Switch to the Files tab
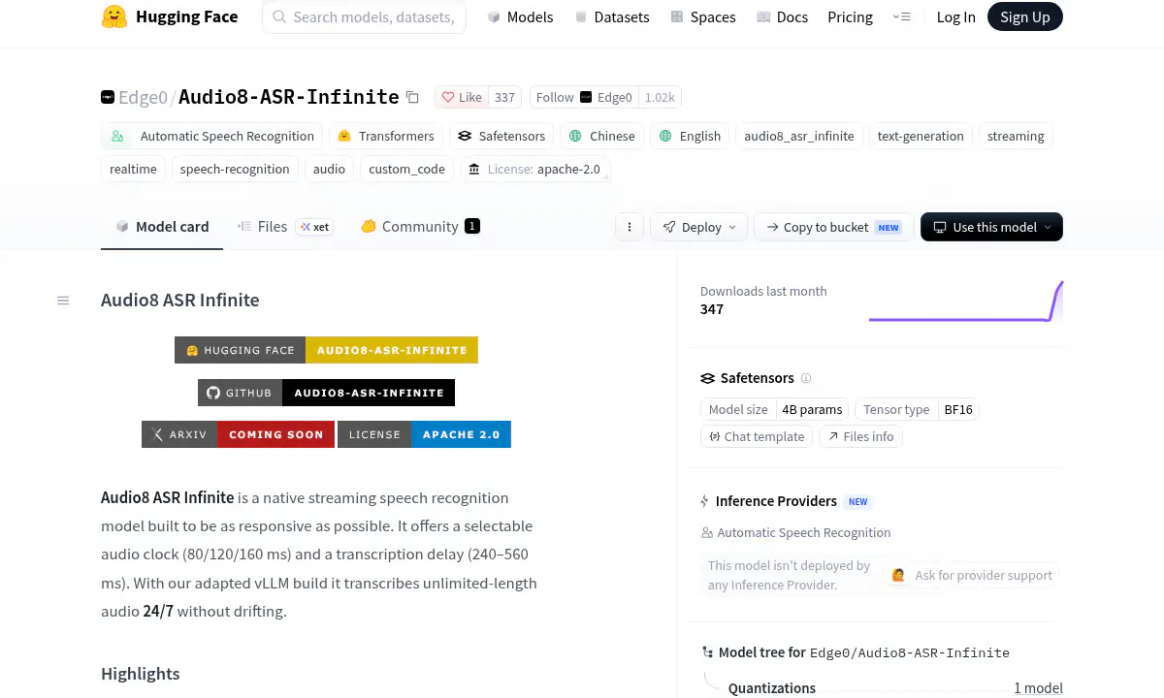This screenshot has height=698, width=1164. pyautogui.click(x=285, y=227)
